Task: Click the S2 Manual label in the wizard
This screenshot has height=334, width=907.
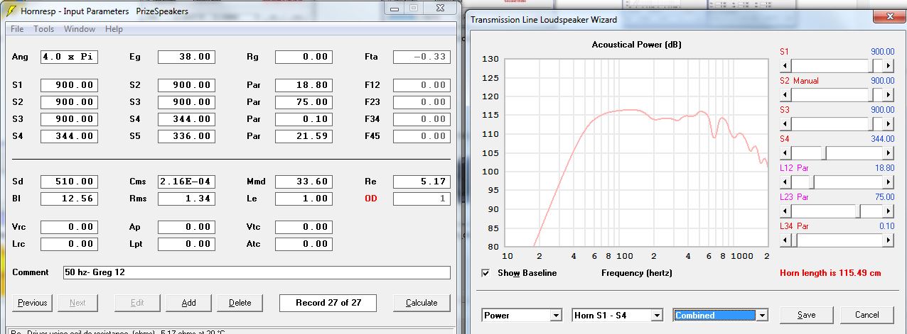Action: click(x=799, y=81)
